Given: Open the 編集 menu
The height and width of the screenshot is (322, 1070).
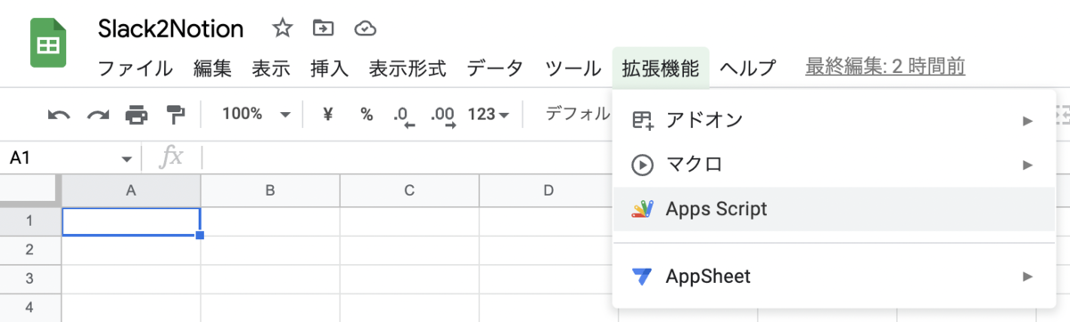Looking at the screenshot, I should (x=212, y=68).
